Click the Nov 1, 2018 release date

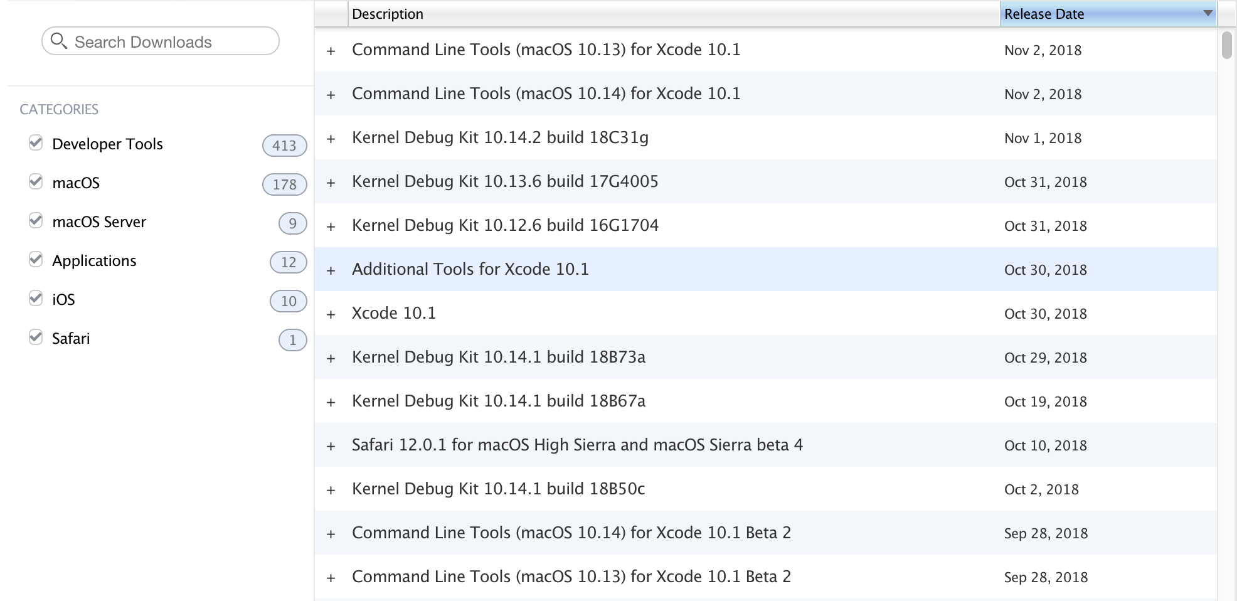(x=1043, y=138)
